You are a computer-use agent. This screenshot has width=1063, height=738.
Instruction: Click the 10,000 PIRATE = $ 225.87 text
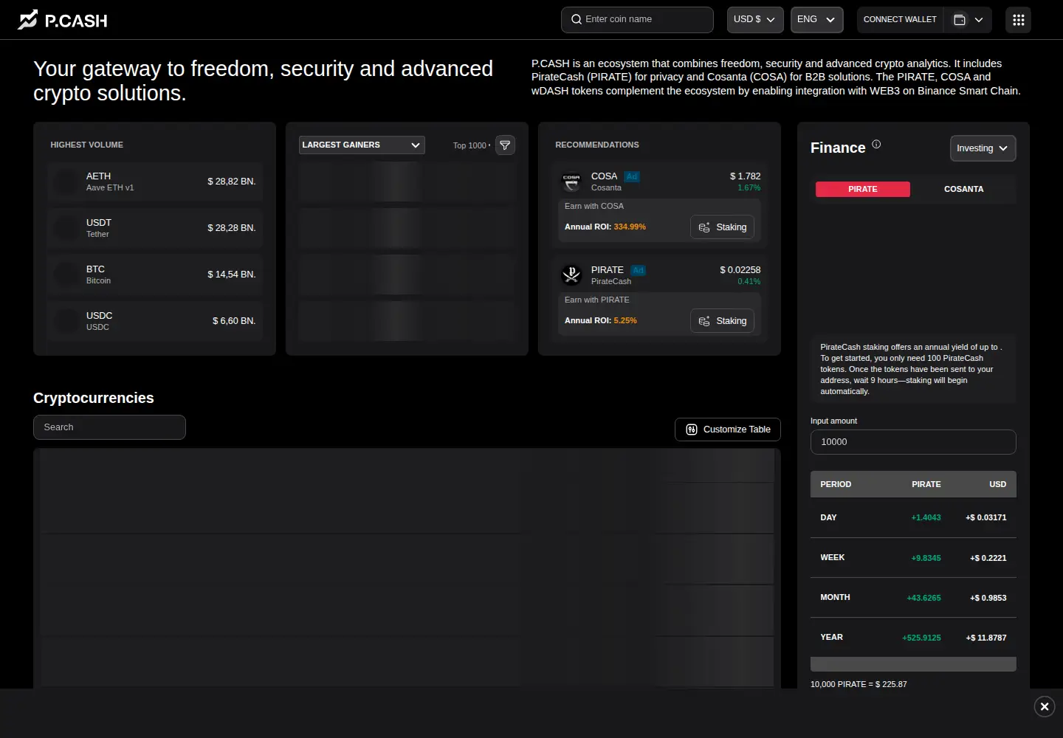tap(859, 684)
